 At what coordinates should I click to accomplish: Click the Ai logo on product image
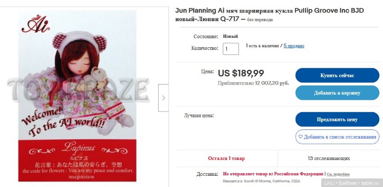pos(36,24)
